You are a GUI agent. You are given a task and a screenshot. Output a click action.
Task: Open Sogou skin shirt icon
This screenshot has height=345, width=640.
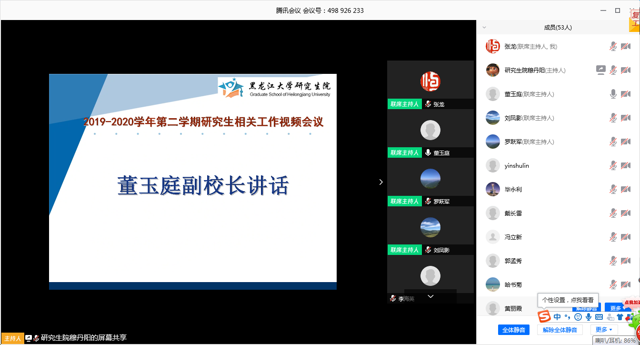tap(620, 317)
